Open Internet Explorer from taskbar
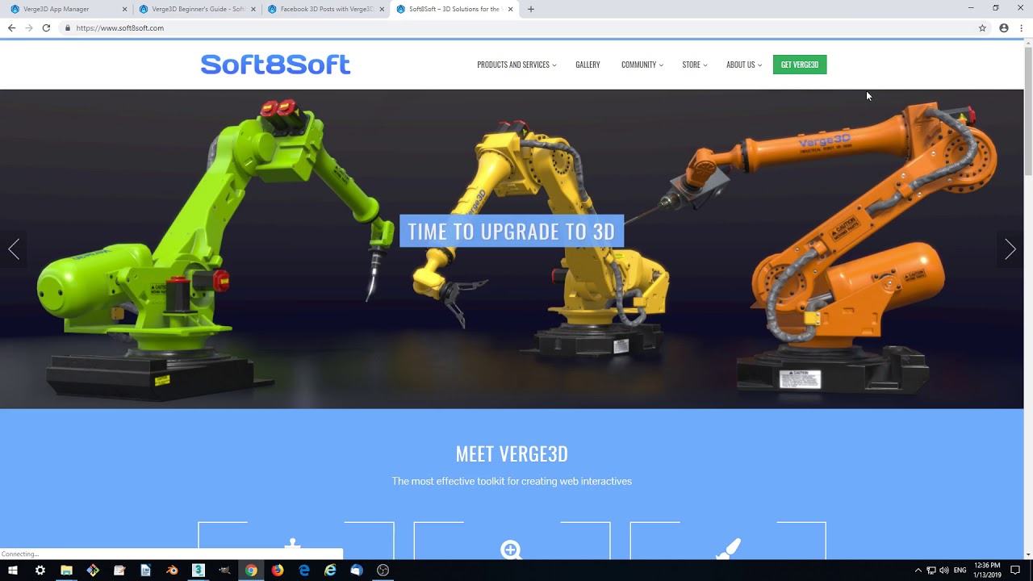 [330, 570]
